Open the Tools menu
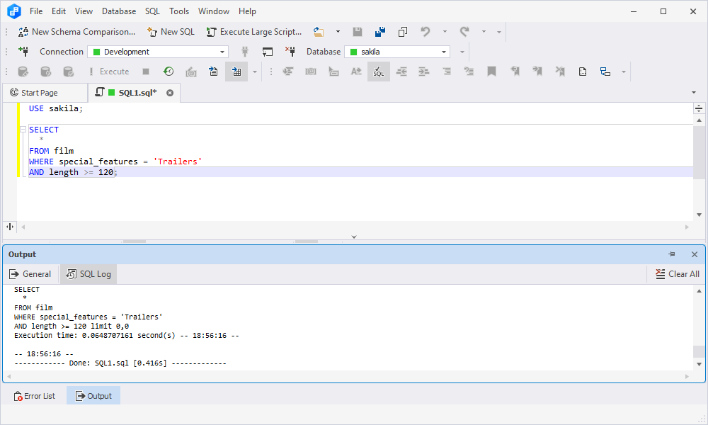The width and height of the screenshot is (708, 425). 179,11
